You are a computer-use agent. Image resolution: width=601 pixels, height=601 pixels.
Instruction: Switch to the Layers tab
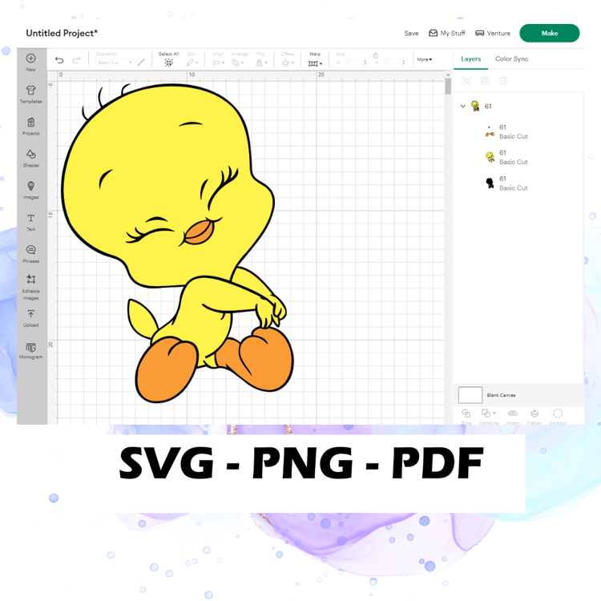click(470, 58)
